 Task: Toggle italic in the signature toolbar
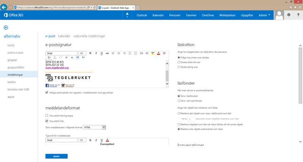(x=96, y=53)
